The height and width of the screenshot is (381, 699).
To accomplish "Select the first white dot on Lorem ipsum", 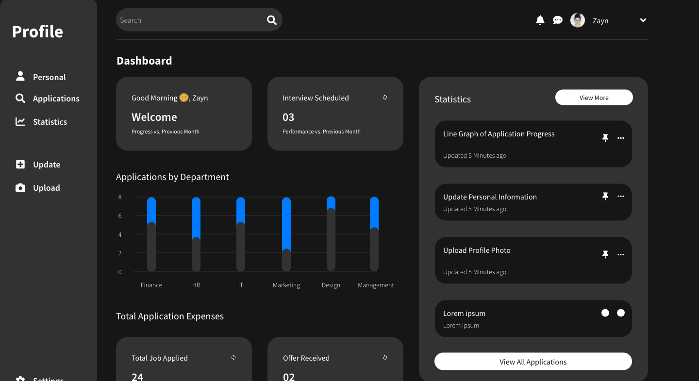I will point(605,313).
